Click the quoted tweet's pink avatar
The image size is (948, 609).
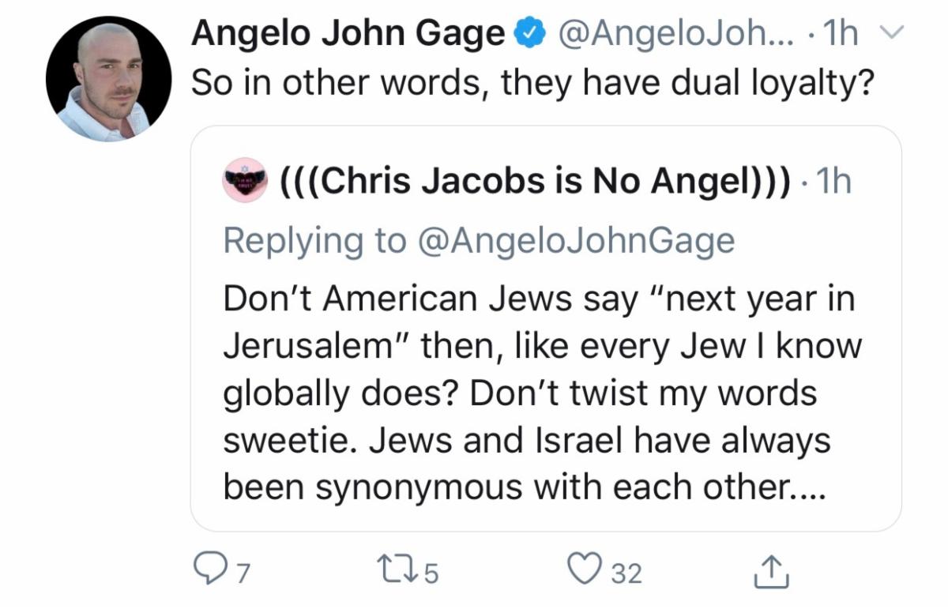[246, 181]
